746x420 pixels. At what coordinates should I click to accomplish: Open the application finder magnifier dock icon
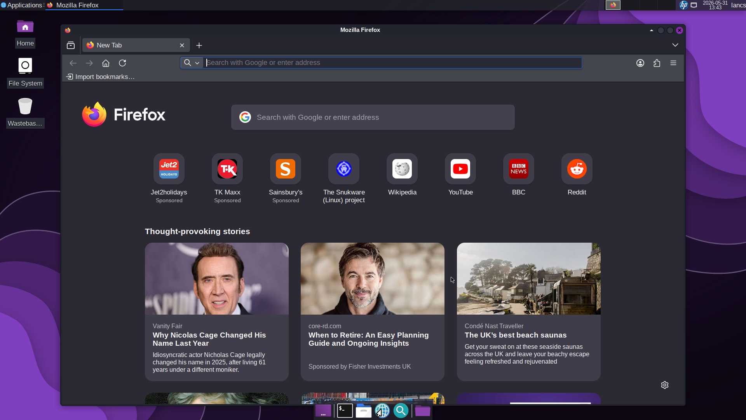401,411
